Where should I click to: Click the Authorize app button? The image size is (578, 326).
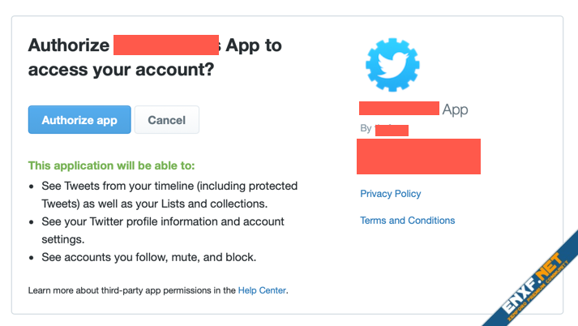tap(79, 120)
